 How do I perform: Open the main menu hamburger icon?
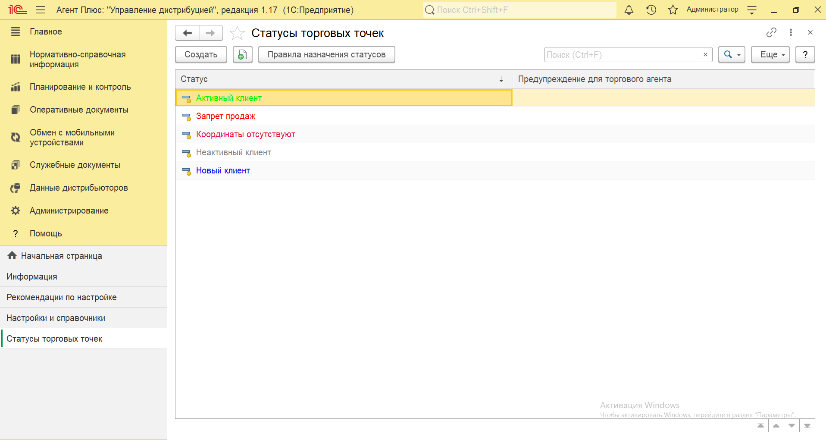point(41,9)
